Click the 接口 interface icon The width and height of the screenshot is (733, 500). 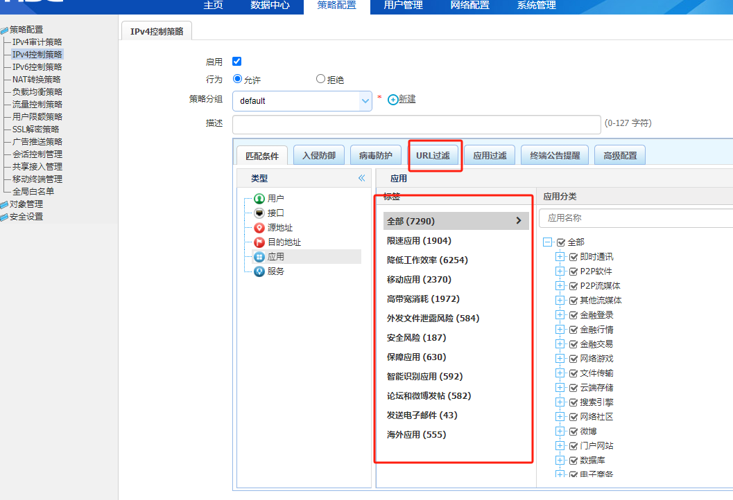pos(259,213)
